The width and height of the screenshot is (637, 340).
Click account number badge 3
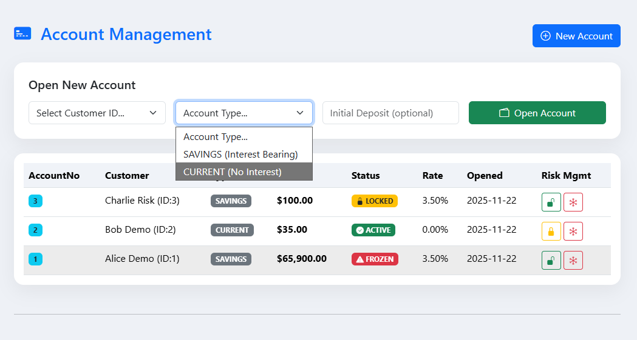click(35, 201)
